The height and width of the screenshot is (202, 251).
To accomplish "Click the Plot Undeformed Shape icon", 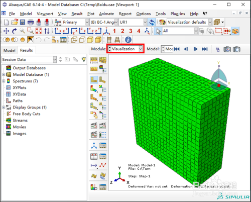I will point(94,80).
